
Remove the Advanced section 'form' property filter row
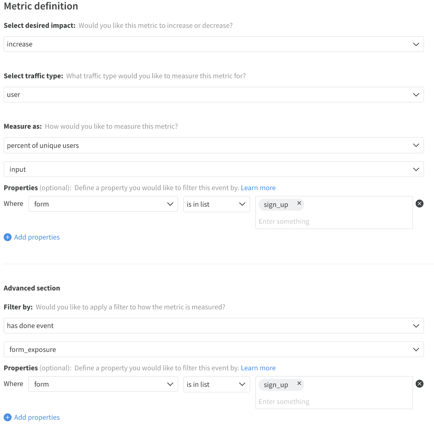click(x=420, y=384)
